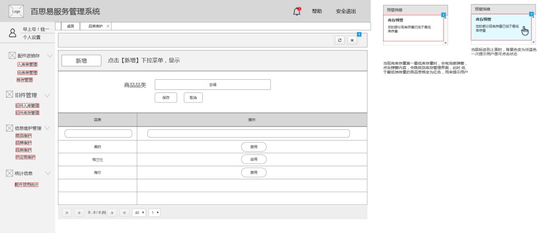Screen dimensions: 537x233
Task: Select the 品类维护 tab in the tab bar
Action: 95,26
